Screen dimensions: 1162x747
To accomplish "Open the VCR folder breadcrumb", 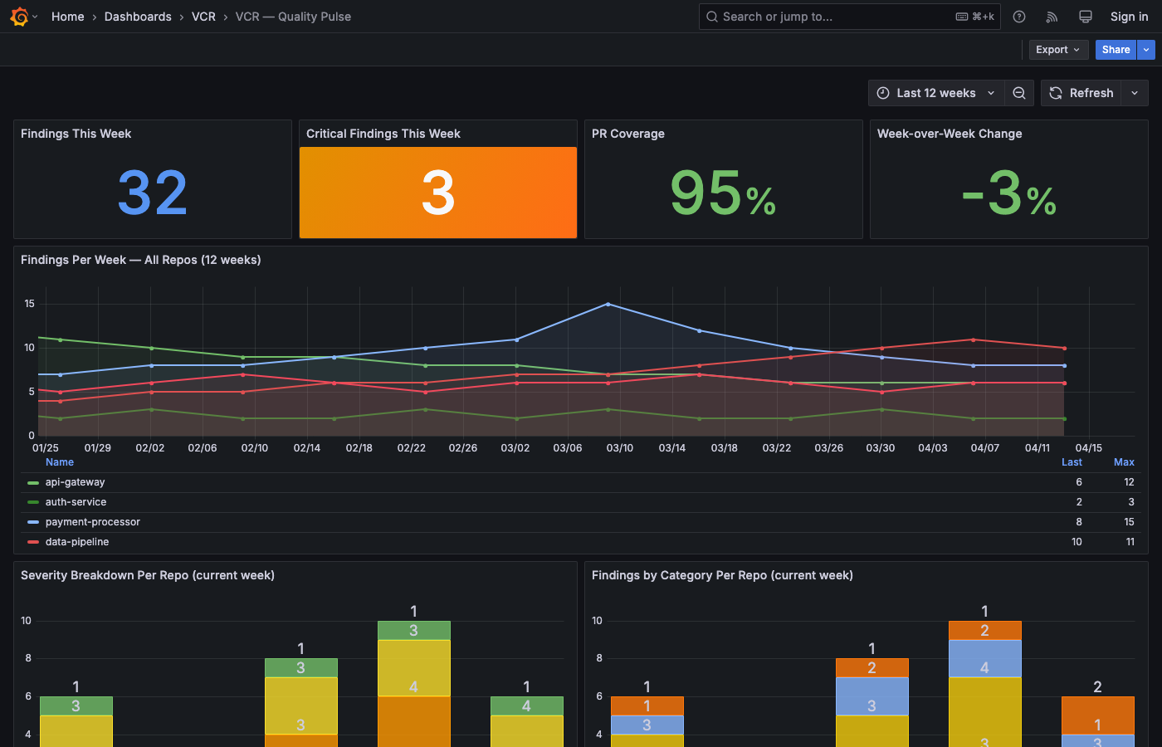I will tap(203, 17).
